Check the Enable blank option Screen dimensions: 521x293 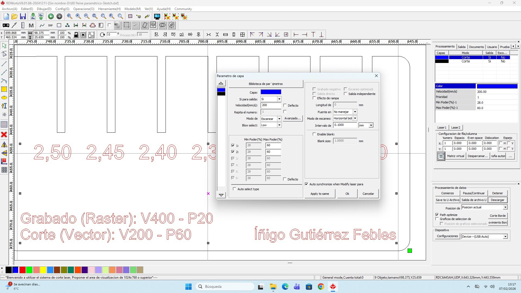[x=314, y=134]
